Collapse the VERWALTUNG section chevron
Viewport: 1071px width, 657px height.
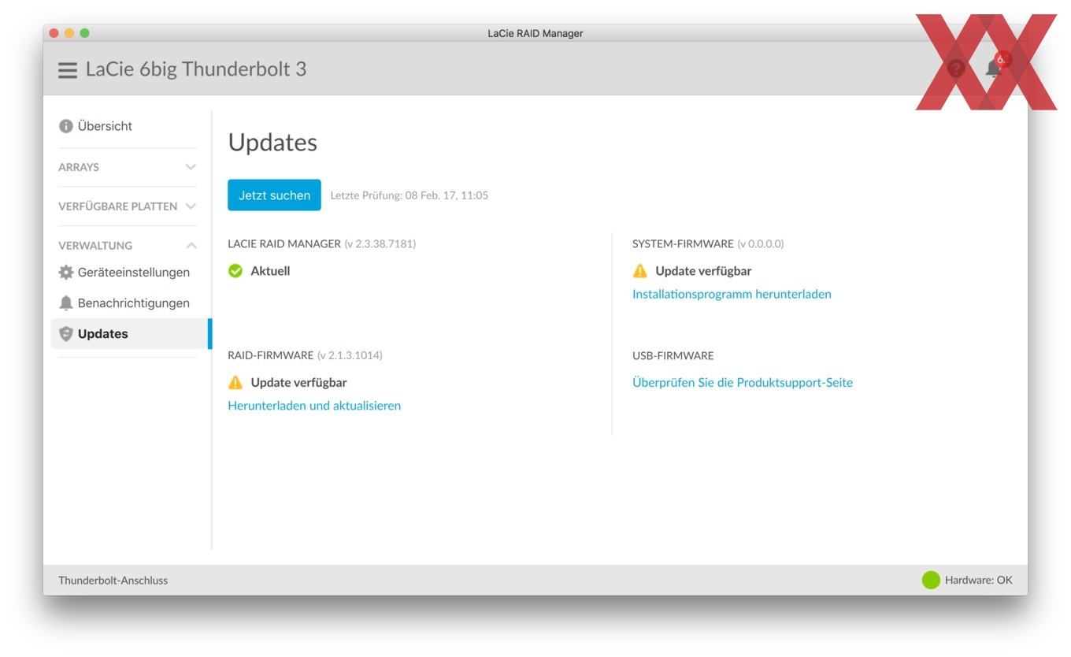pos(190,246)
